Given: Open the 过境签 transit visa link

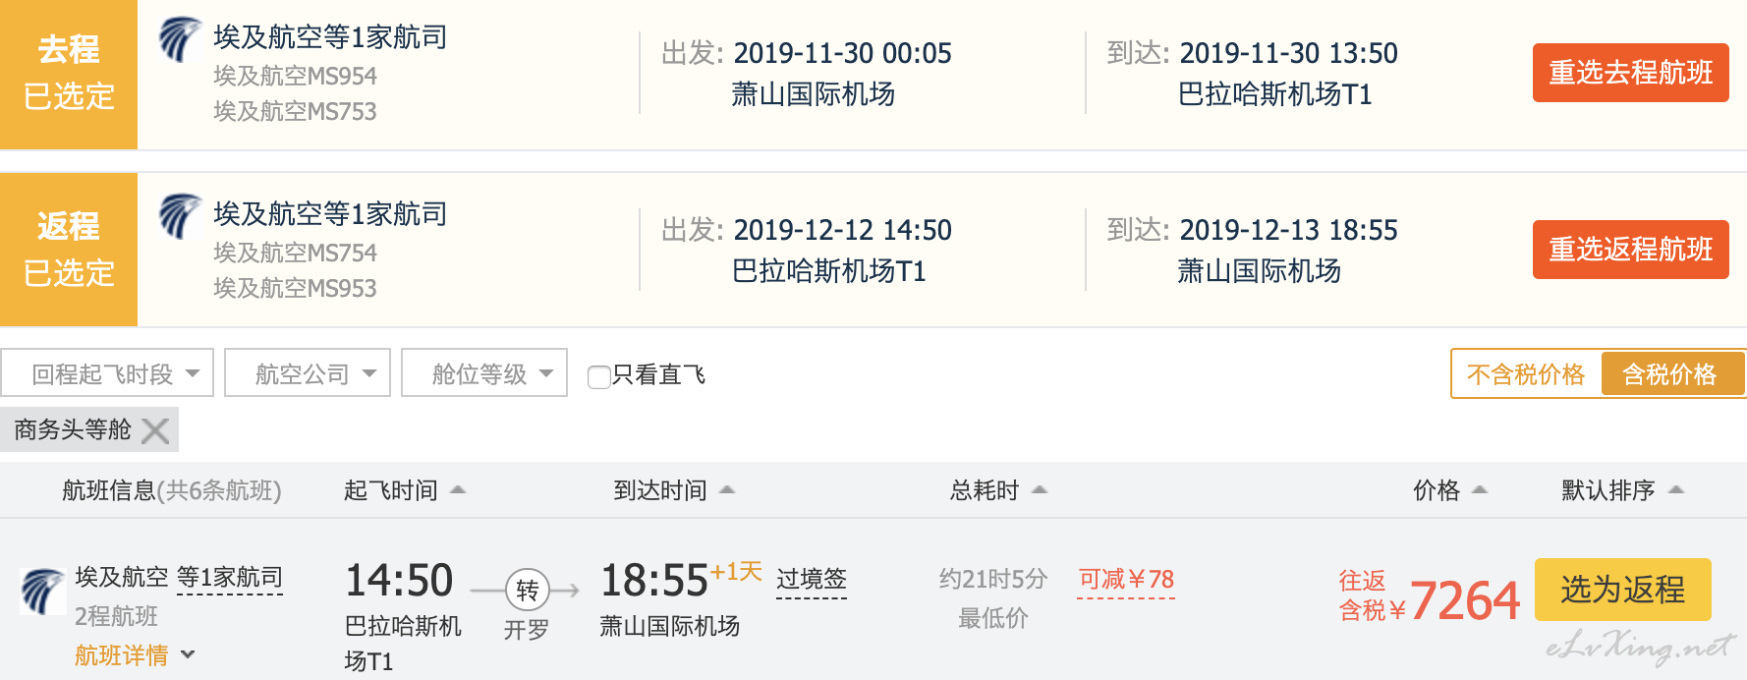Looking at the screenshot, I should click(812, 580).
